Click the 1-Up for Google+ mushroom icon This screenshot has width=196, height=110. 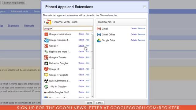click(46, 86)
